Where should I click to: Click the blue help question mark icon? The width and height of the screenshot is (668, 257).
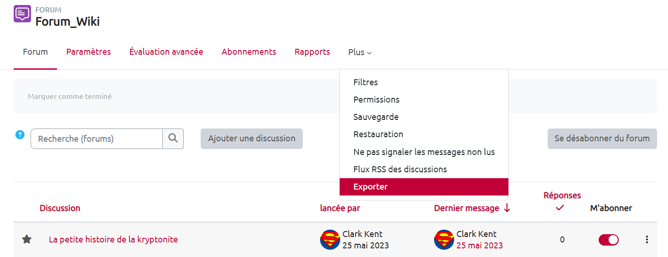(20, 134)
